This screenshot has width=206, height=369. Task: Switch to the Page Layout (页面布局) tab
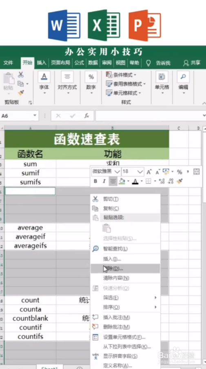61,63
